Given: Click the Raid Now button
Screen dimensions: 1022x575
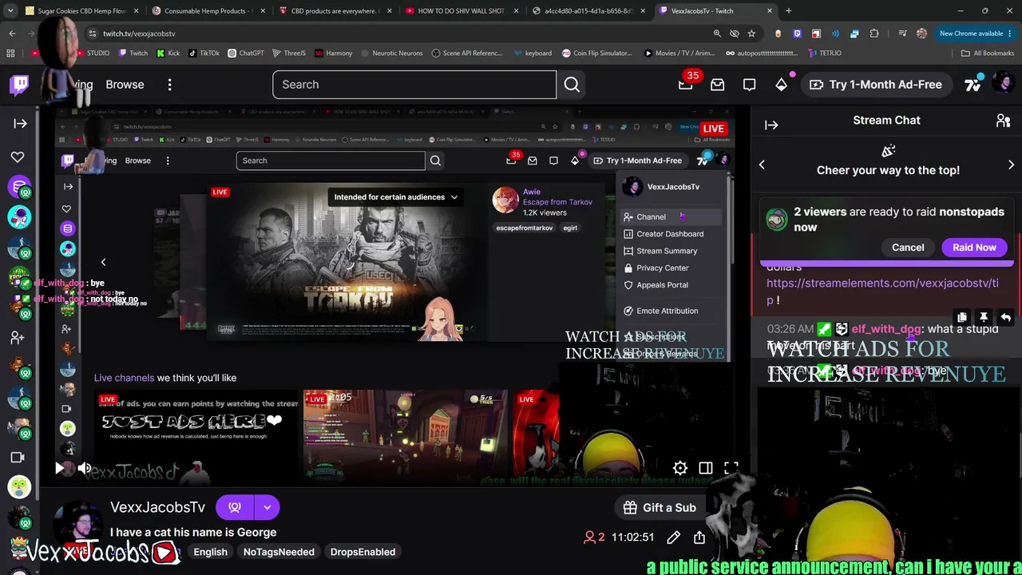Looking at the screenshot, I should point(974,248).
